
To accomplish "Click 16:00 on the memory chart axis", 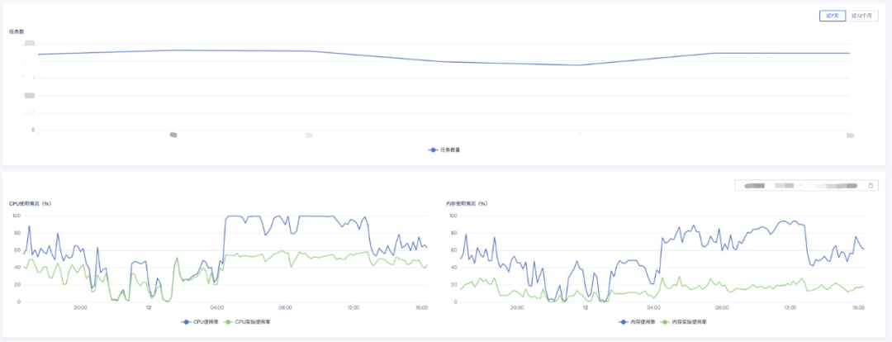I will coord(858,307).
